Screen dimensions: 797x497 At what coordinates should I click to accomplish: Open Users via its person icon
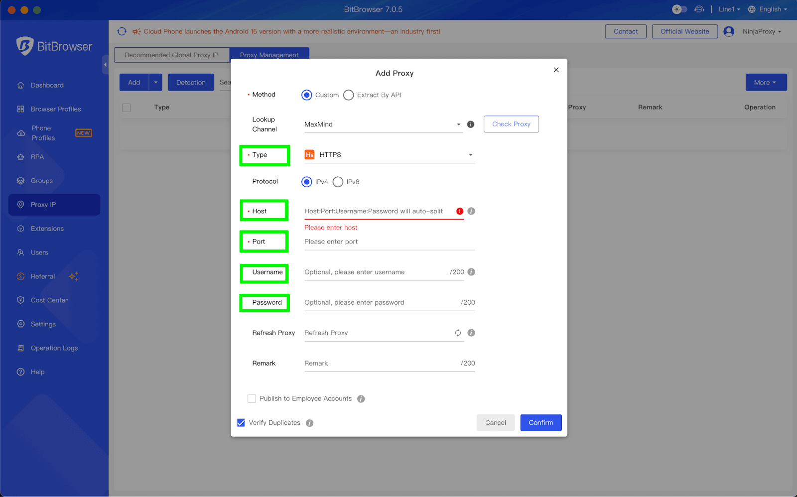coord(20,252)
